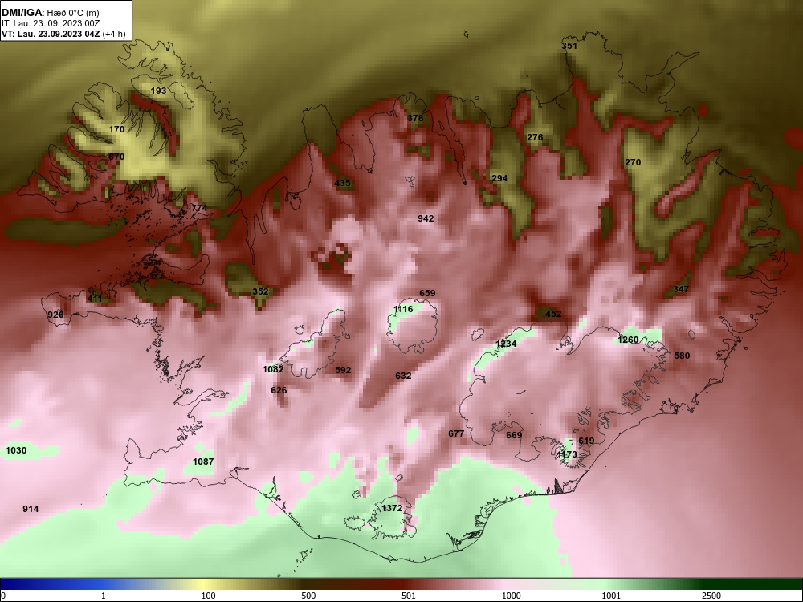Click the 378 value label on the map
The image size is (803, 602).
point(415,118)
